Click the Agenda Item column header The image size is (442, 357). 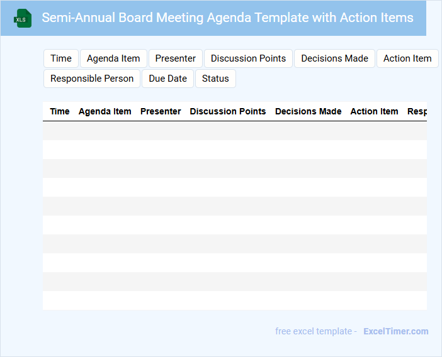click(x=105, y=111)
